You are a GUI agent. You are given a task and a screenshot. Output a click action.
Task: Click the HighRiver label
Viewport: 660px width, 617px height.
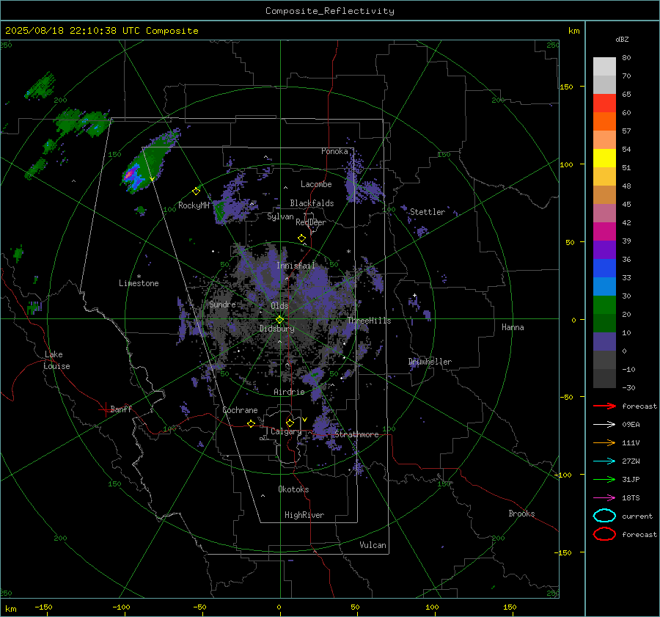click(x=304, y=515)
